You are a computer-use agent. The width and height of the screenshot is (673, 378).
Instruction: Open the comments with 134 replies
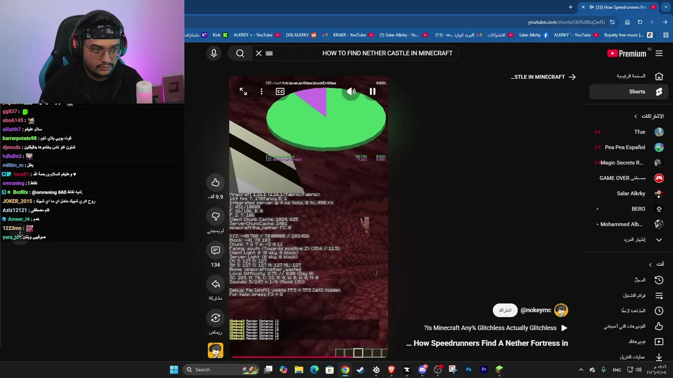[x=216, y=250]
